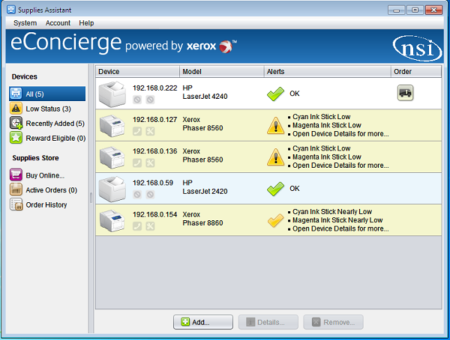Select the 192.168.0.127 address text

[155, 120]
